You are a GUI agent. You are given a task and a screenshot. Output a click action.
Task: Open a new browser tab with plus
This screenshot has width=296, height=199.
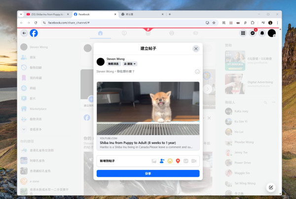[x=170, y=14]
